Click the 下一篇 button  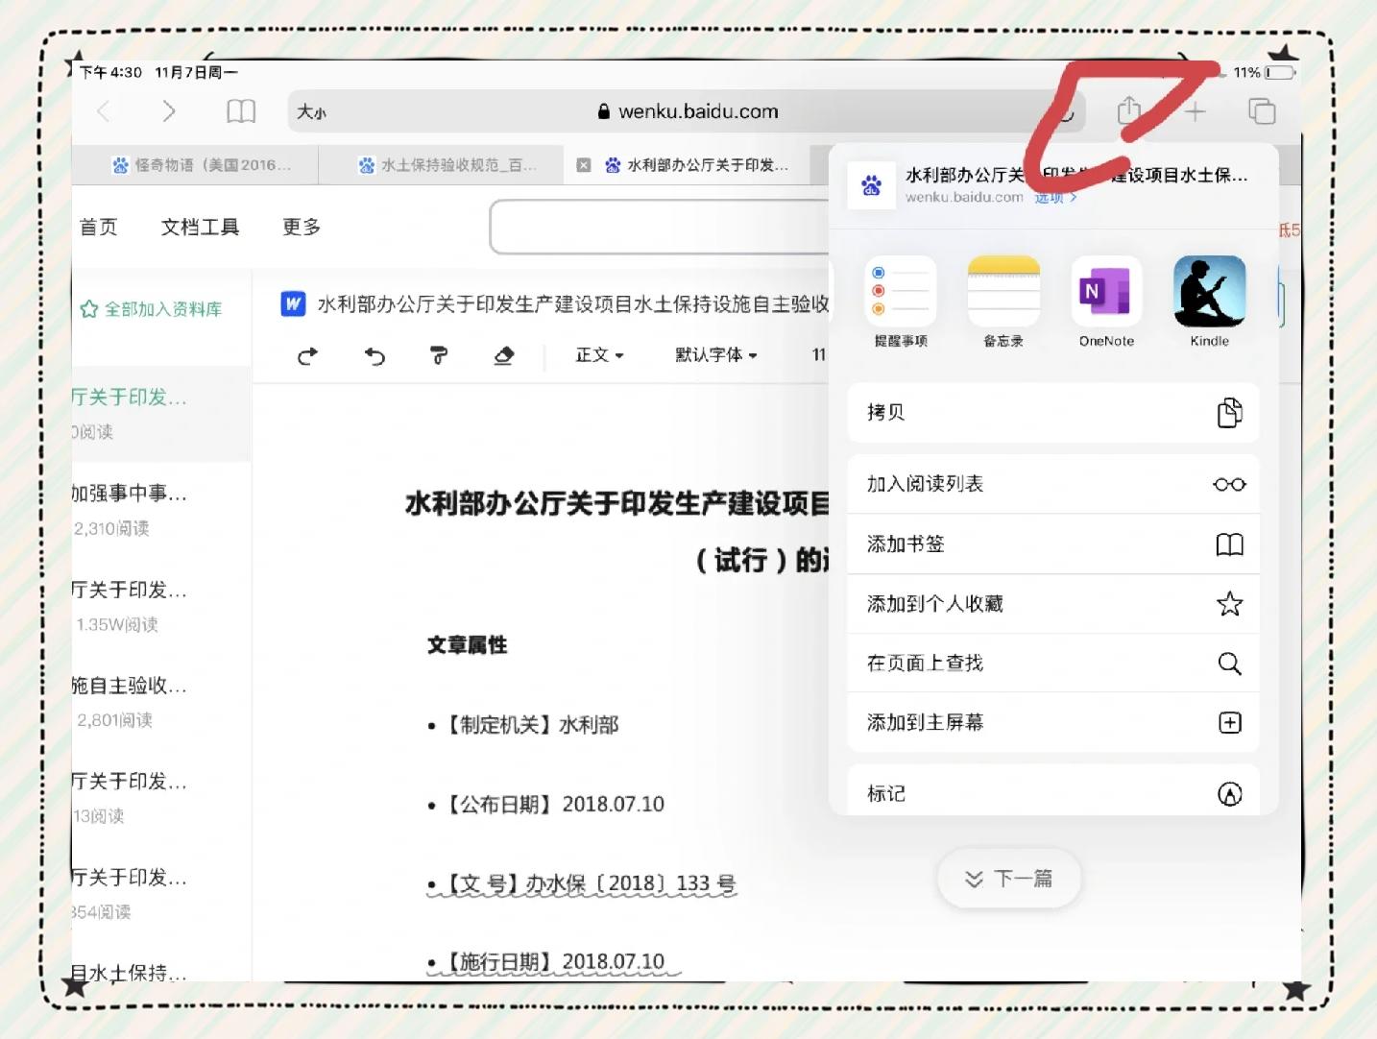1009,879
